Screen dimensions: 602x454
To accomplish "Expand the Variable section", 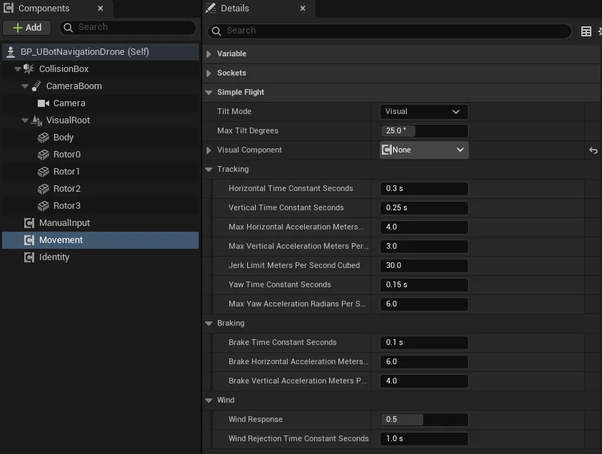I will coord(209,53).
